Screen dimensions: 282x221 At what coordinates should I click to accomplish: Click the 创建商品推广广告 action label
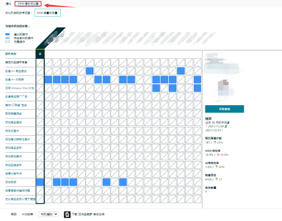(x=16, y=96)
